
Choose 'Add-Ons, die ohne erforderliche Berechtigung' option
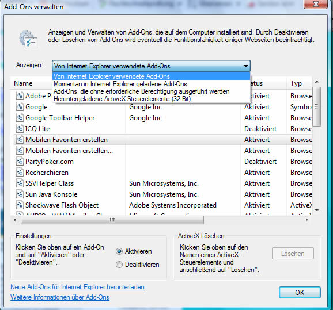tap(151, 91)
